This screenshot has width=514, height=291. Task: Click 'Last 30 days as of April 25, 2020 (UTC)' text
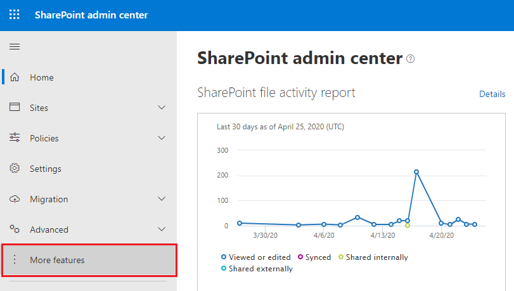(280, 127)
